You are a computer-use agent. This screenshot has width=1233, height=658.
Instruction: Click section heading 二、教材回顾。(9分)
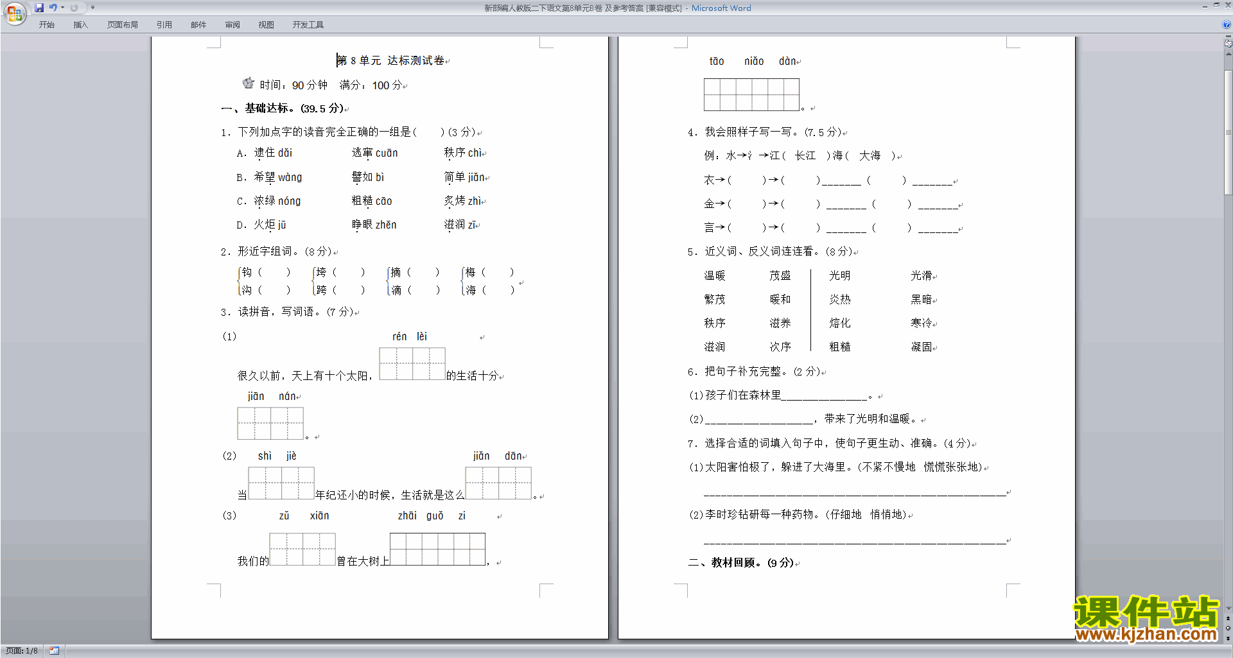pos(741,563)
